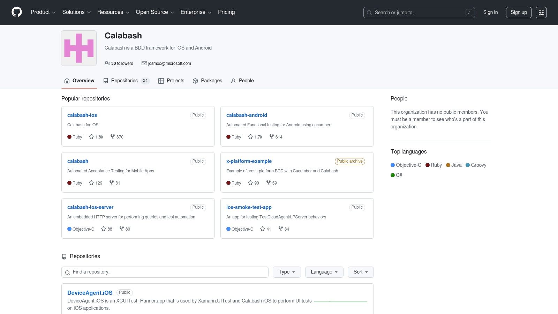Click star icon on calabash-android card
The height and width of the screenshot is (314, 558).
click(250, 137)
